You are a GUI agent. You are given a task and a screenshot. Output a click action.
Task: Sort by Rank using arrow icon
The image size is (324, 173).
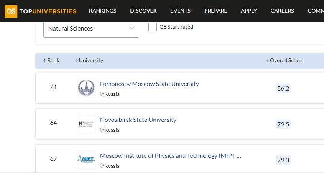tap(44, 61)
